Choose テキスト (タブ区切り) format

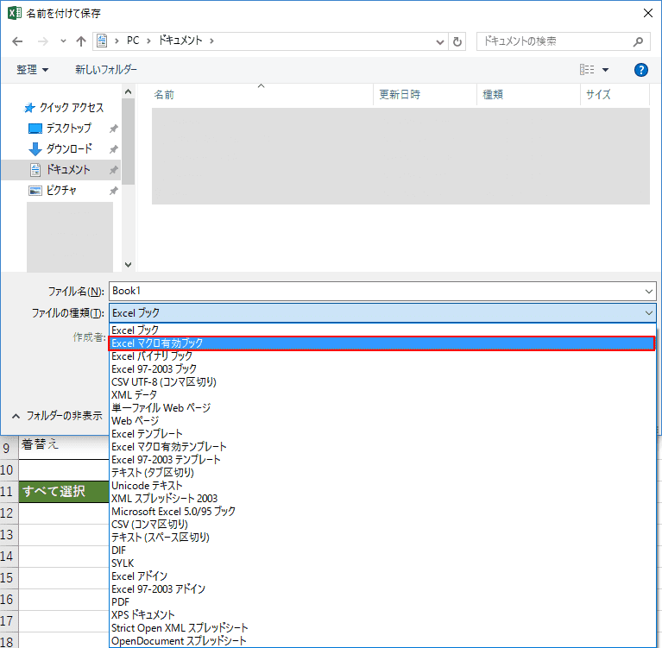pyautogui.click(x=382, y=473)
